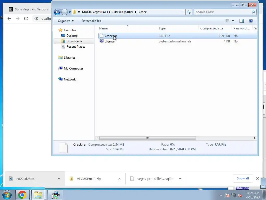Click the diginsan file icon
This screenshot has width=266, height=200.
coord(102,41)
